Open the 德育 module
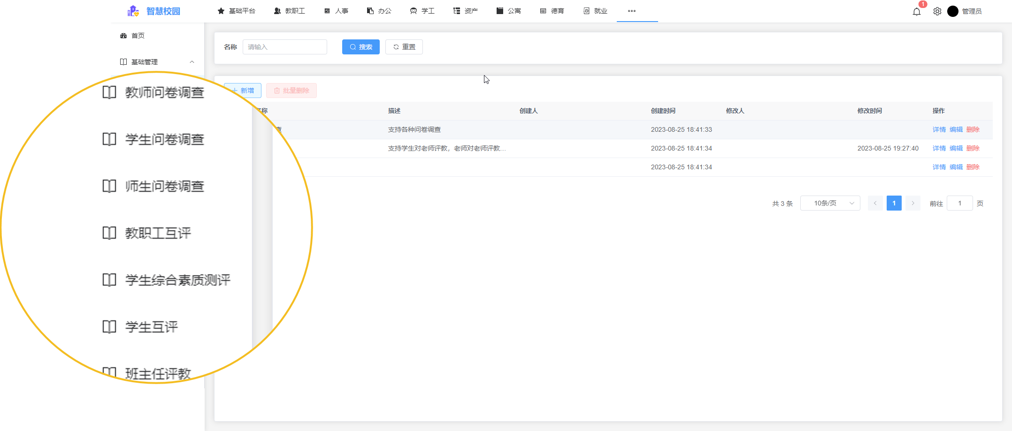1012x431 pixels. point(552,11)
